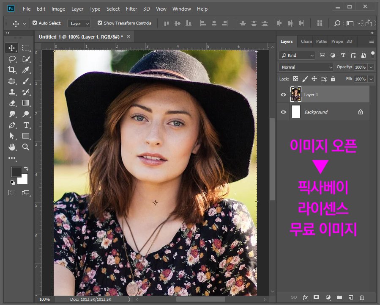Screen dimensions: 380x305
Task: Open the Kind filter dropdown
Action: [x=297, y=55]
